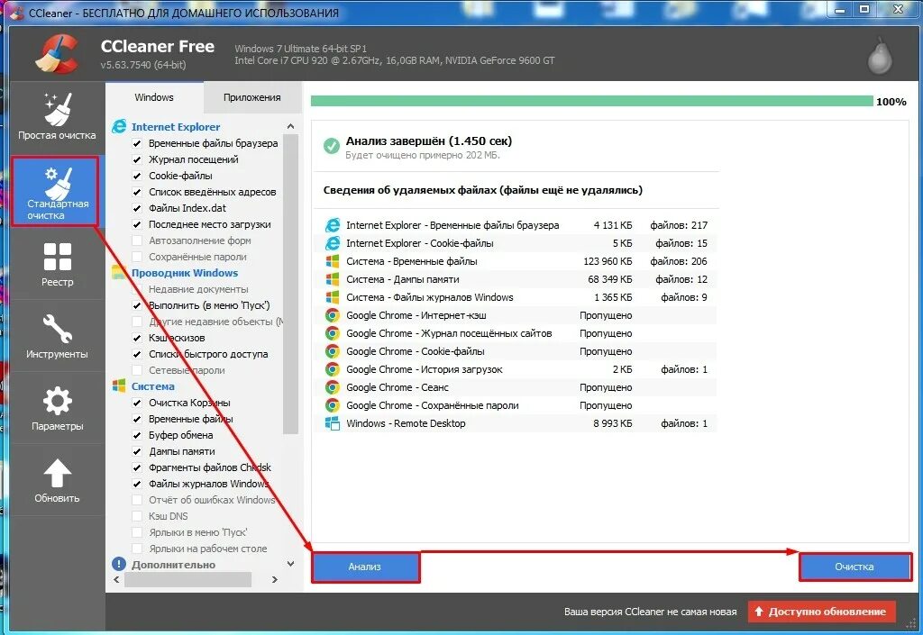
Task: Click the Обновить arrow icon
Action: coord(57,473)
